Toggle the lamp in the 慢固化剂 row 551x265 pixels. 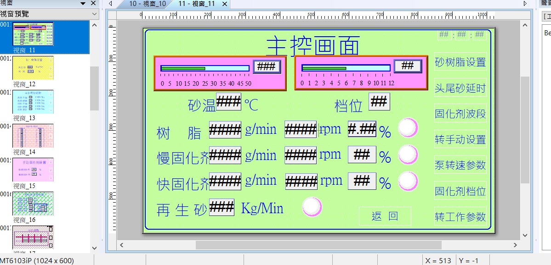408,155
